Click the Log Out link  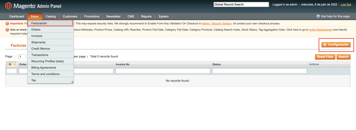(x=346, y=4)
